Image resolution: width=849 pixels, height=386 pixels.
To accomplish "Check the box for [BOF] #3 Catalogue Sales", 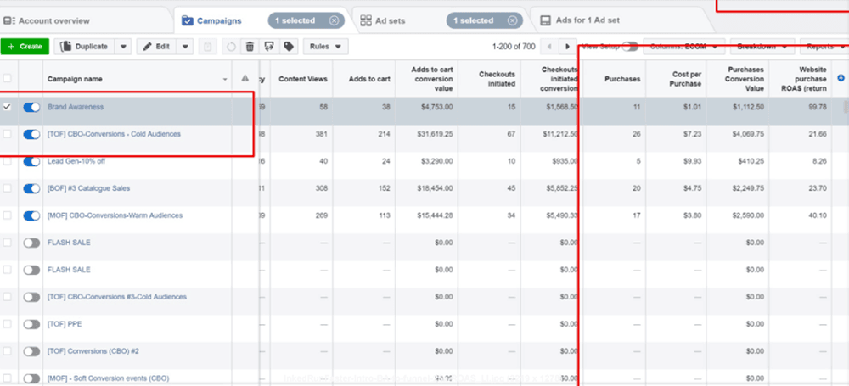I will click(x=8, y=188).
